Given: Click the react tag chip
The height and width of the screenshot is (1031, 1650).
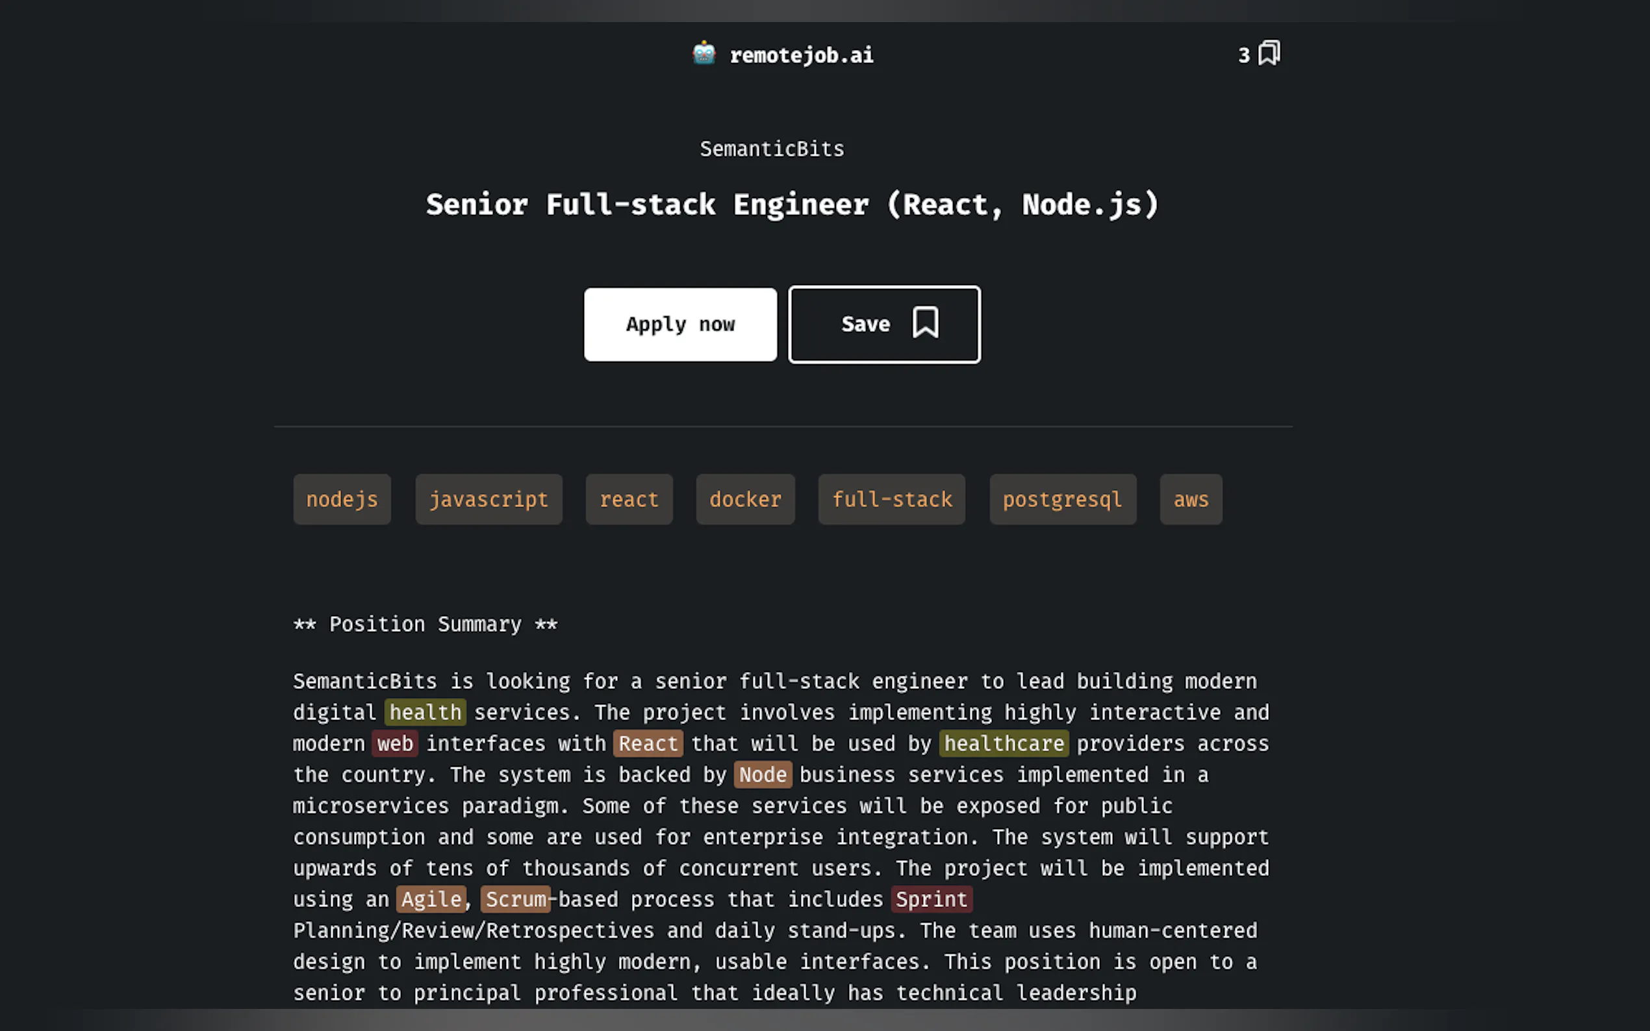Looking at the screenshot, I should pyautogui.click(x=629, y=499).
